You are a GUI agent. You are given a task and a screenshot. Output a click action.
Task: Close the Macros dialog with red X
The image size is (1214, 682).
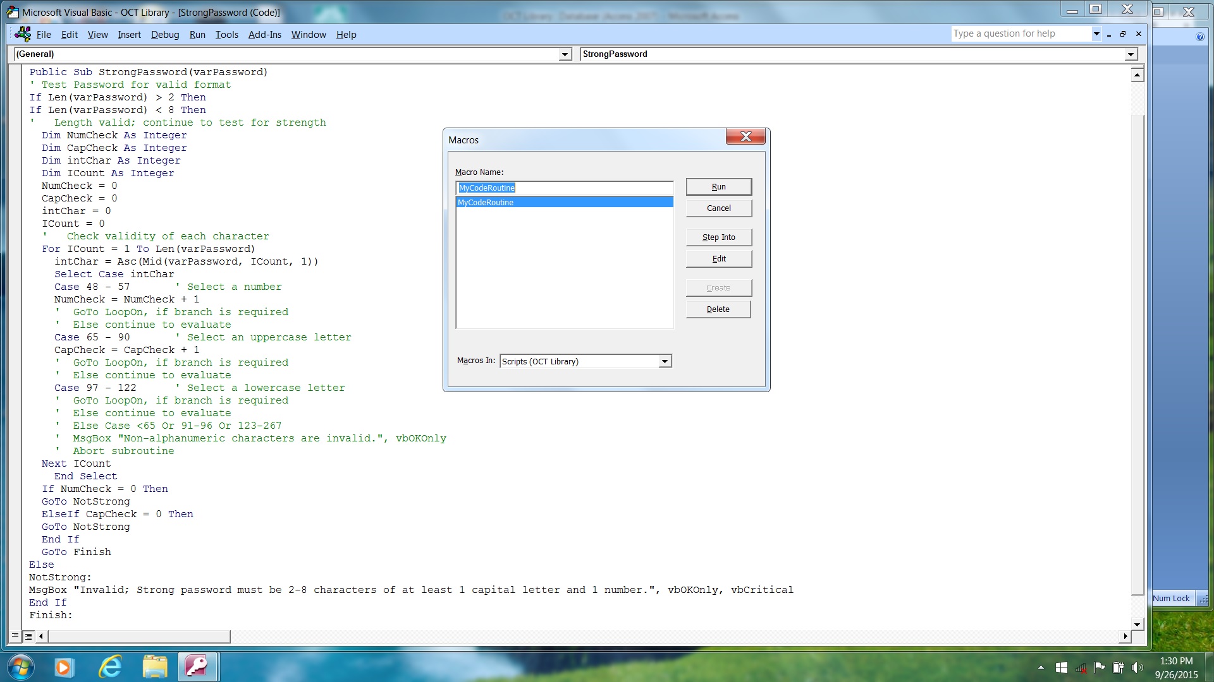(745, 136)
